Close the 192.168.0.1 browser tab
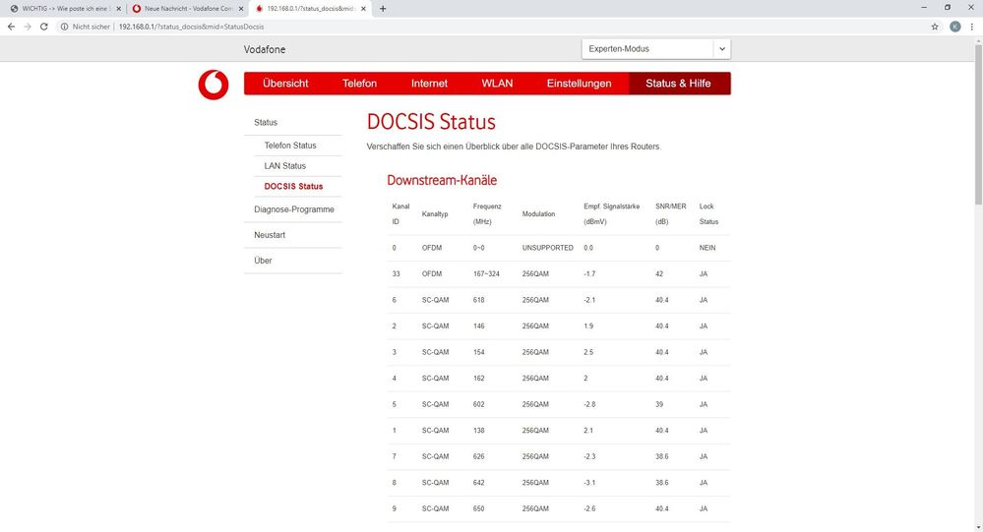Viewport: 983px width, 532px height. point(363,9)
